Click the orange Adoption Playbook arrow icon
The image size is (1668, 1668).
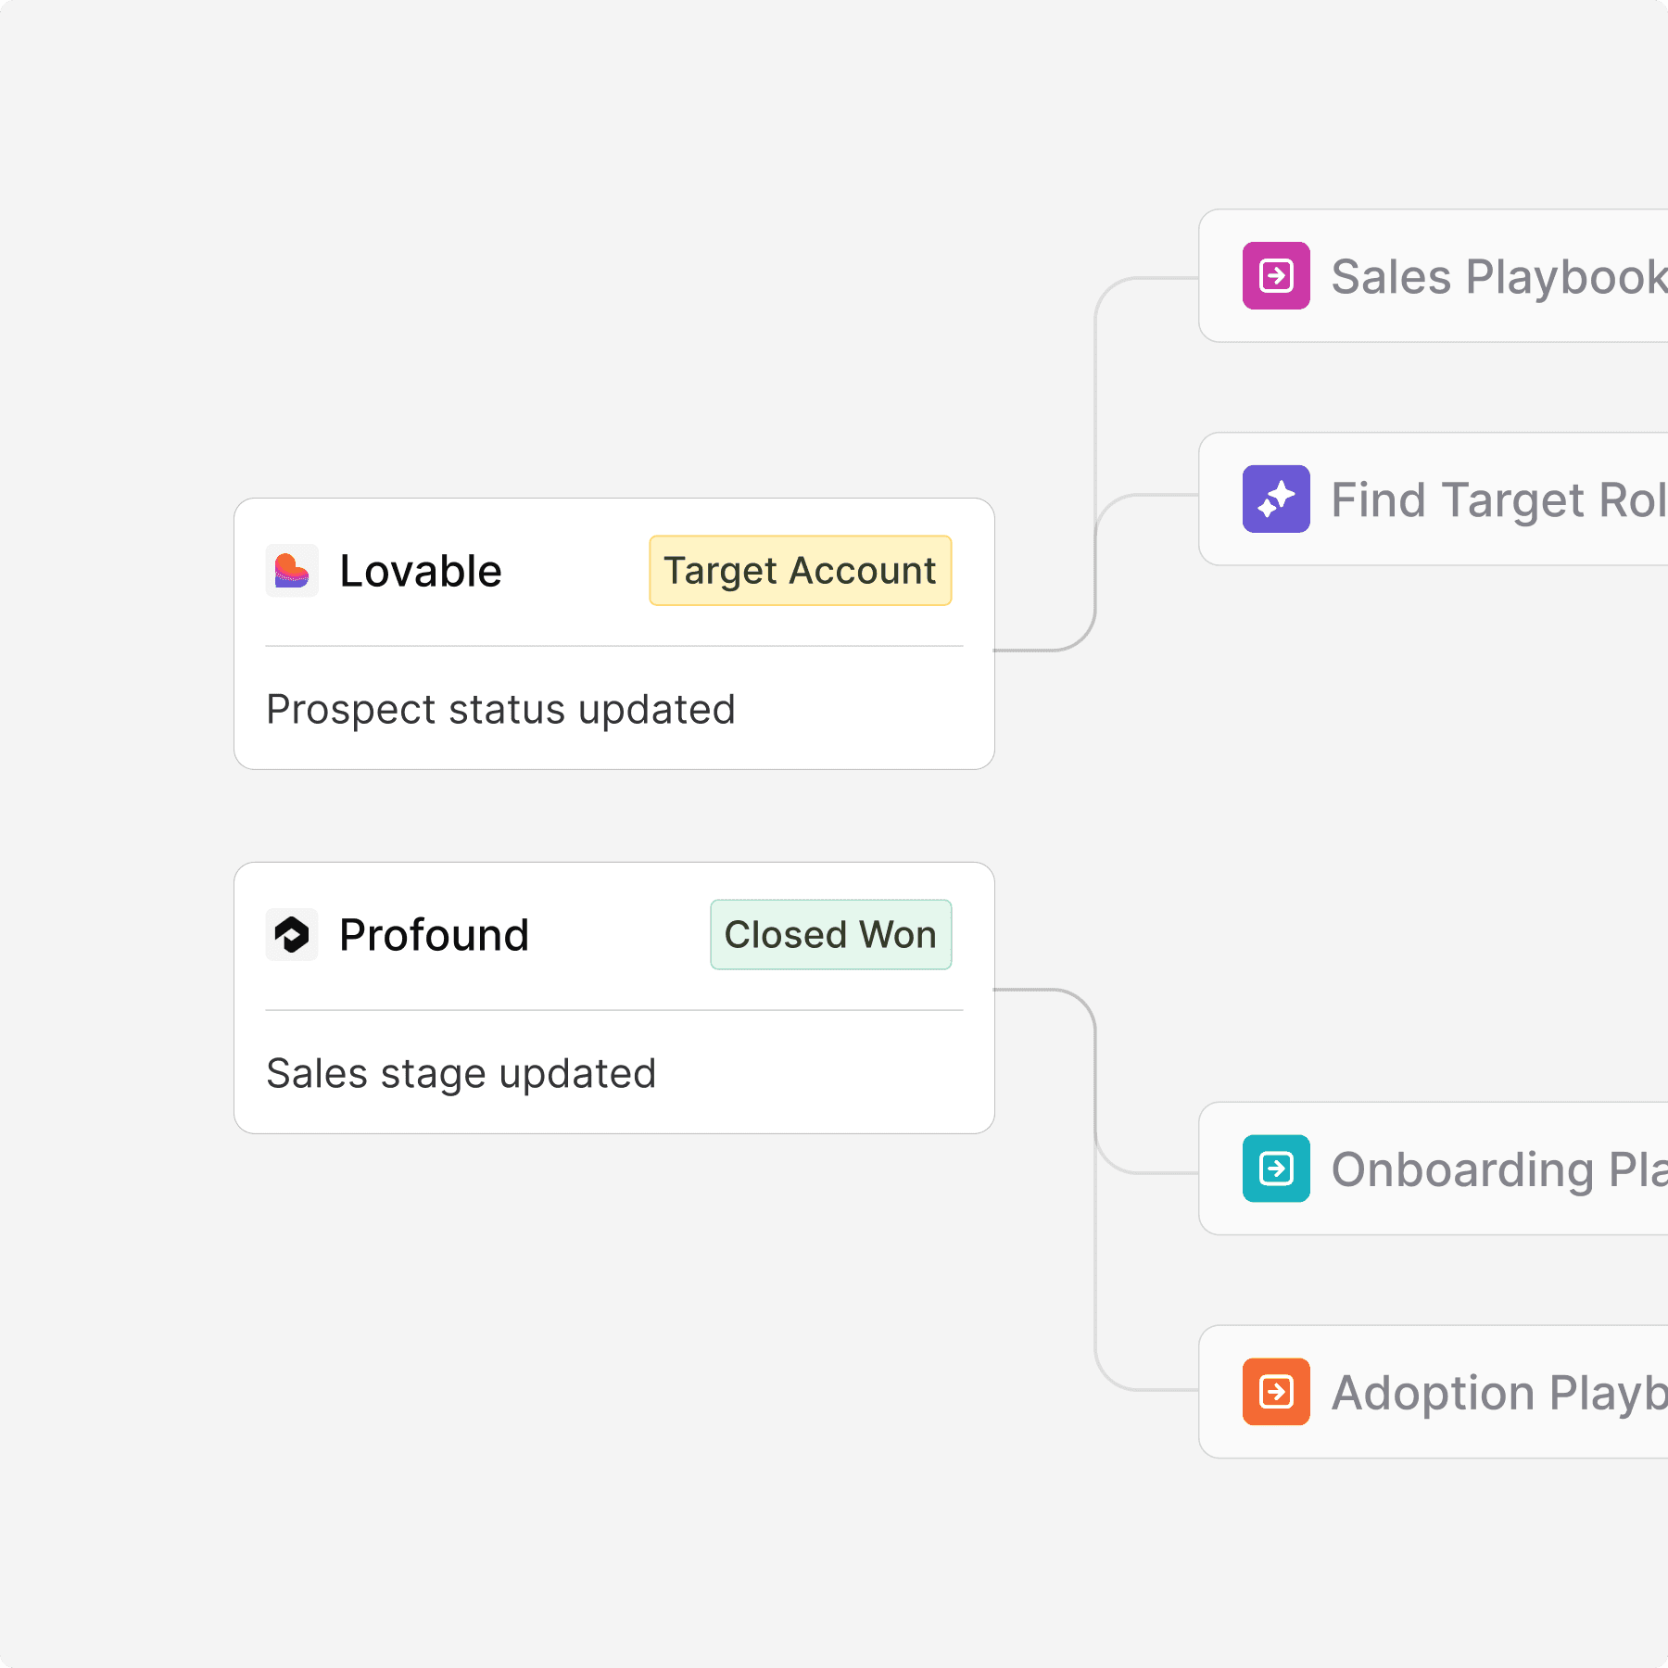coord(1276,1392)
